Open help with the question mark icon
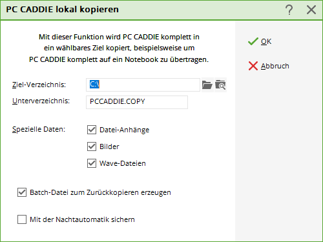323x242 pixels. (289, 10)
